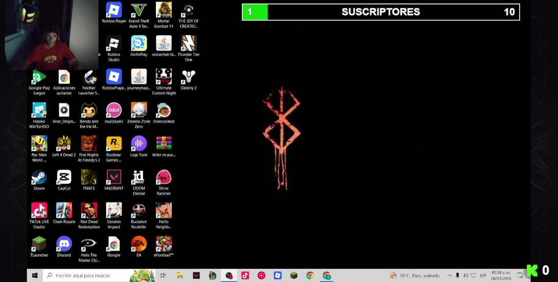Launch the Slime Rancher shortcut
Screen dimensions: 558x282
click(164, 183)
